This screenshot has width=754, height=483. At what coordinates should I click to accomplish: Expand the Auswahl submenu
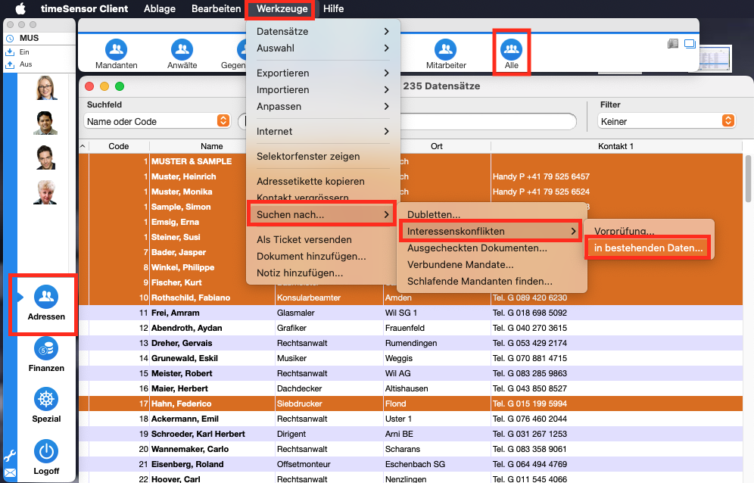pos(322,48)
